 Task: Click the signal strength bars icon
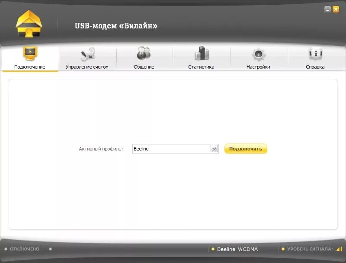click(x=339, y=249)
